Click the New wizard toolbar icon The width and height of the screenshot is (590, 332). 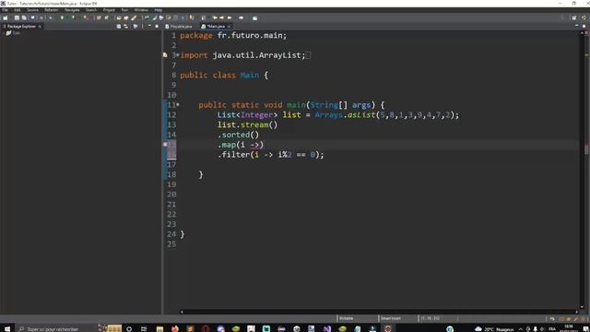click(x=6, y=18)
